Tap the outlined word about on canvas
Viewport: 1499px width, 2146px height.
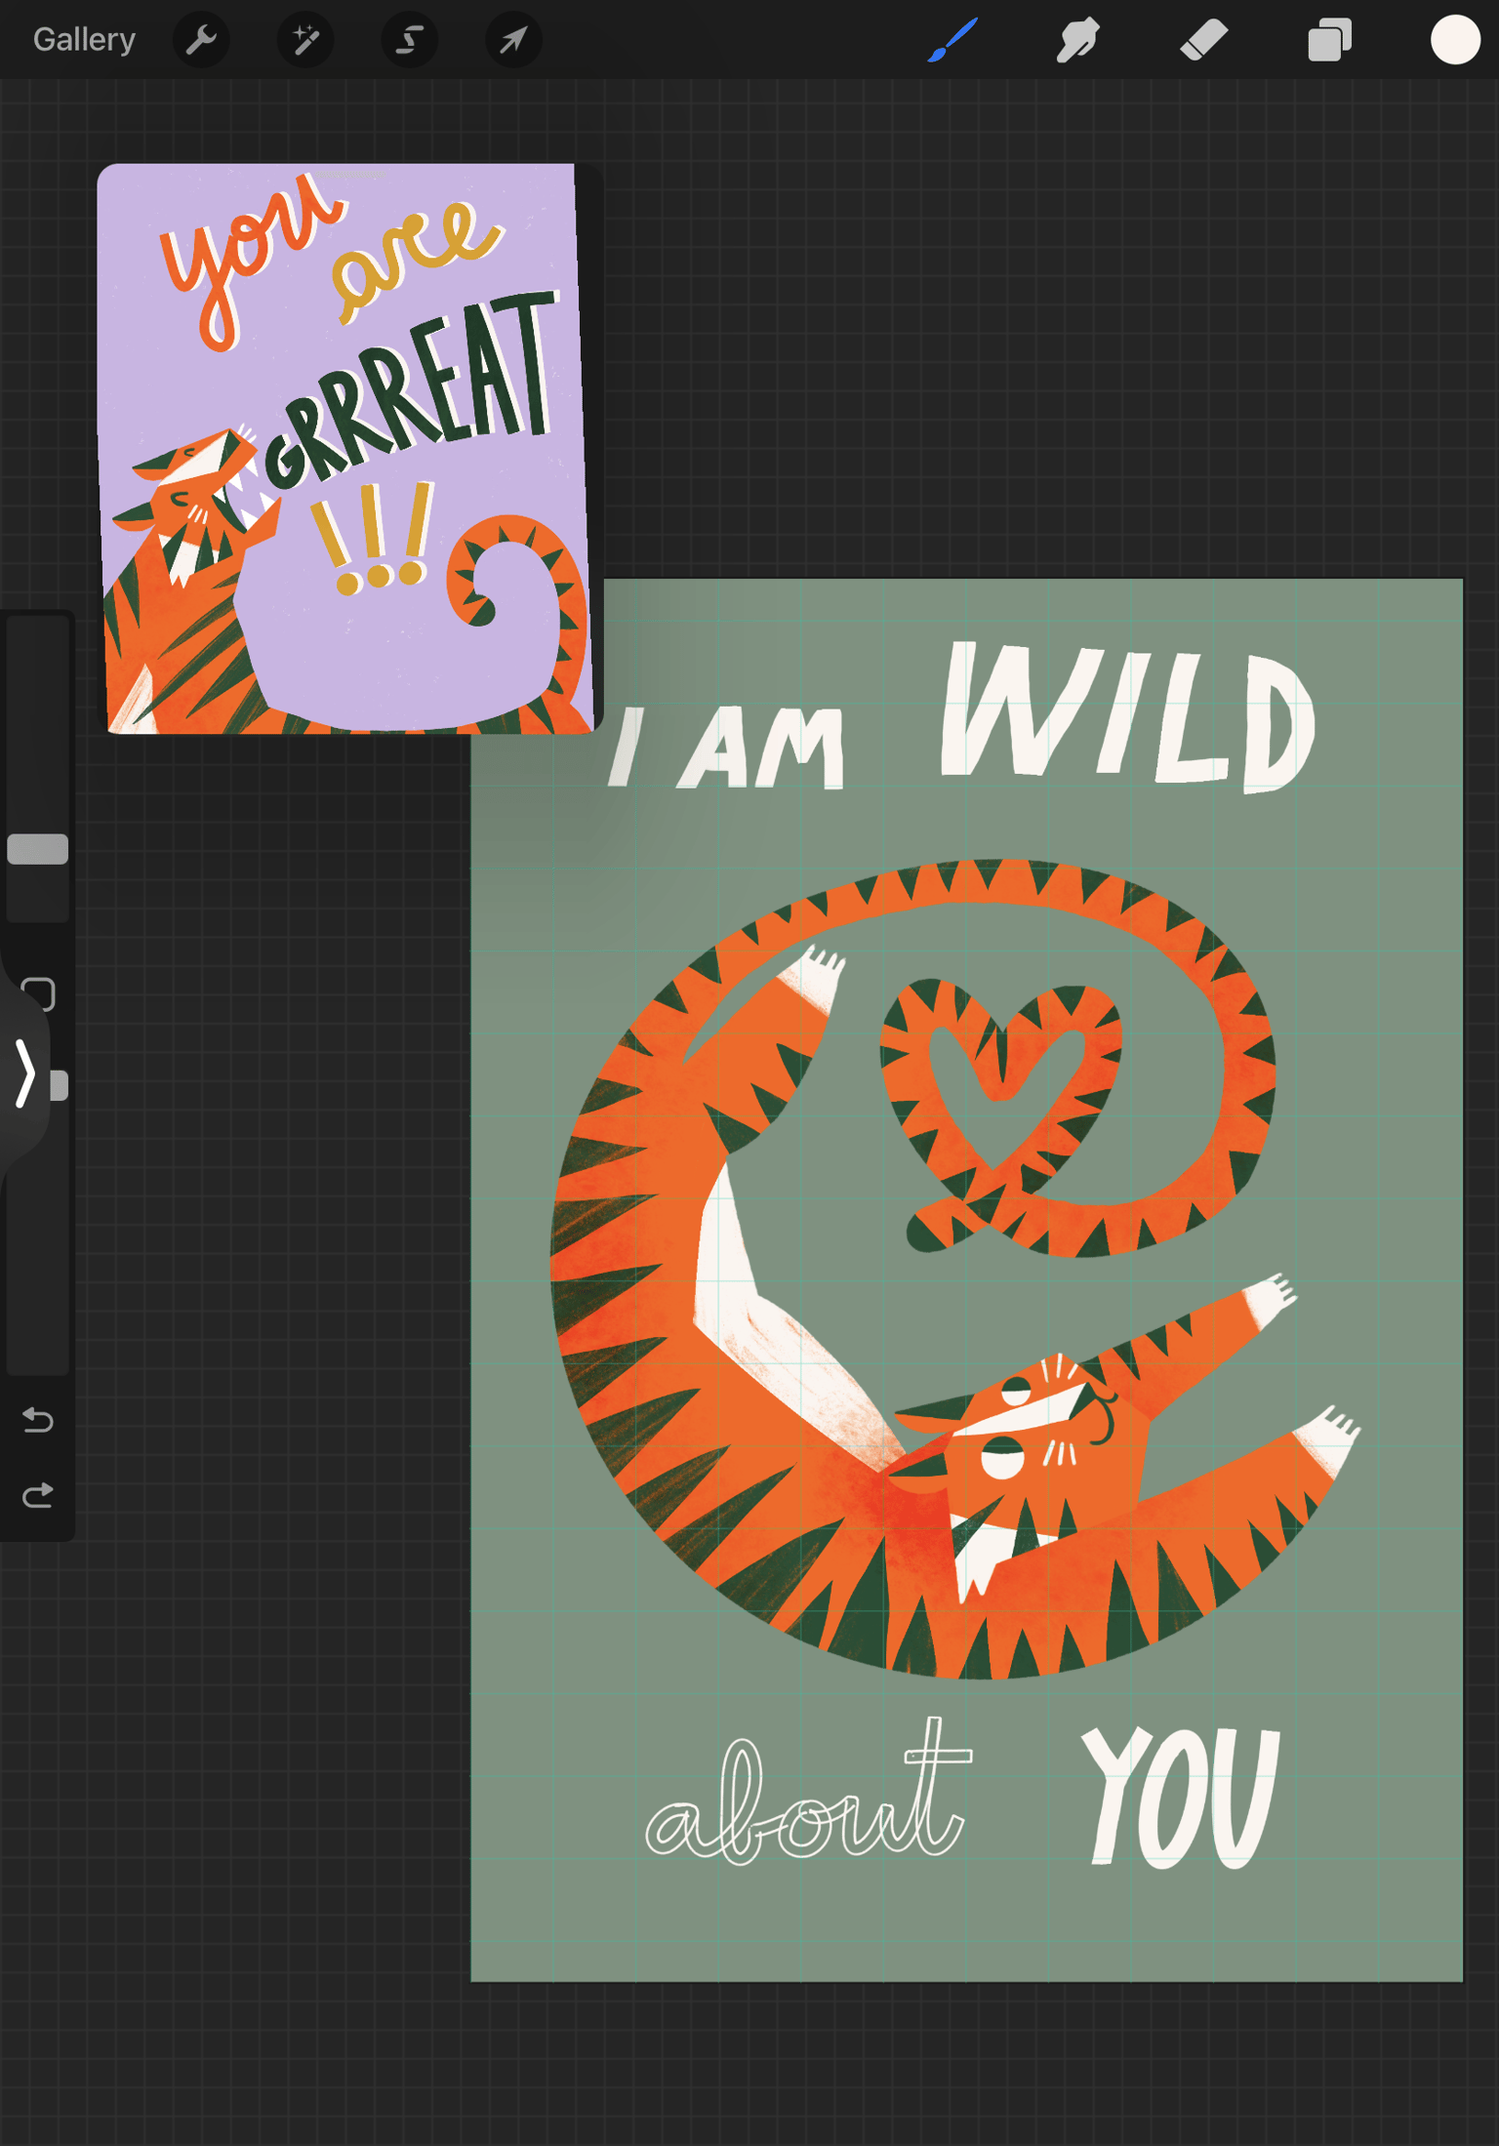[809, 1792]
